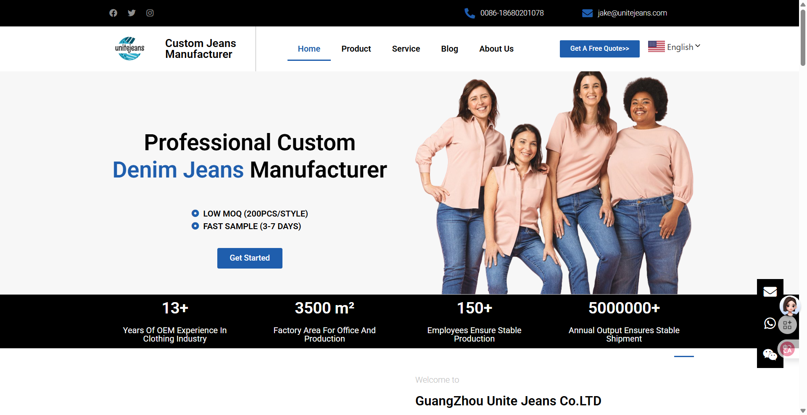Click the 3500 m² statistic
Screen dimensions: 807x415
[324, 308]
